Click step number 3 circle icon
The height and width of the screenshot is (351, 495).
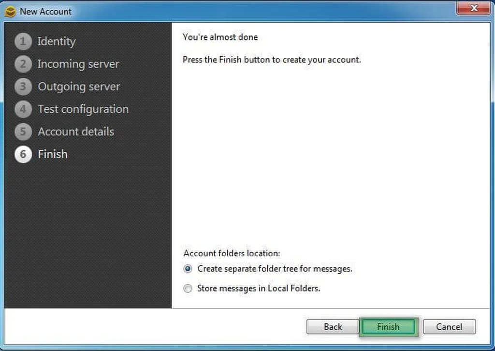pos(23,87)
